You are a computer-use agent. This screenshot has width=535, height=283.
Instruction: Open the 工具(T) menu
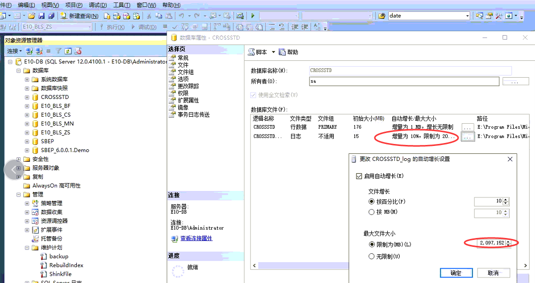coord(121,5)
